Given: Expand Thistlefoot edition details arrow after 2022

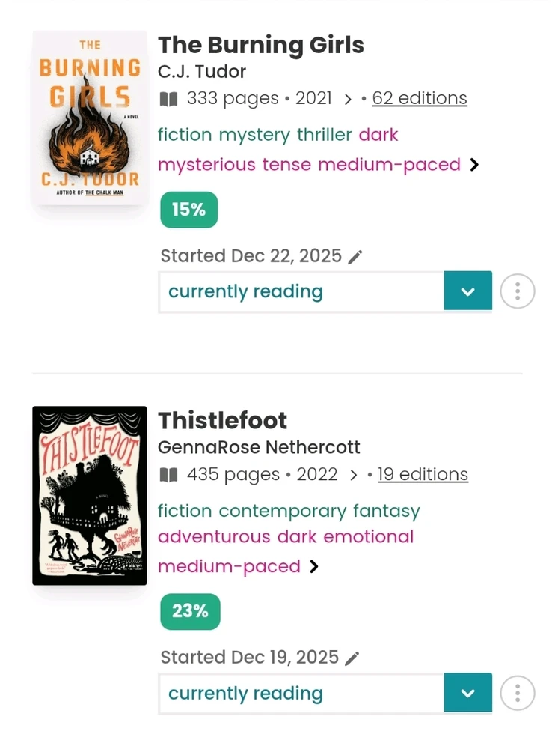Looking at the screenshot, I should tap(353, 475).
